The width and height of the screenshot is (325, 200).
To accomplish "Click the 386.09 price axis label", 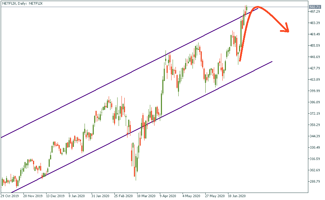I will (314, 102).
